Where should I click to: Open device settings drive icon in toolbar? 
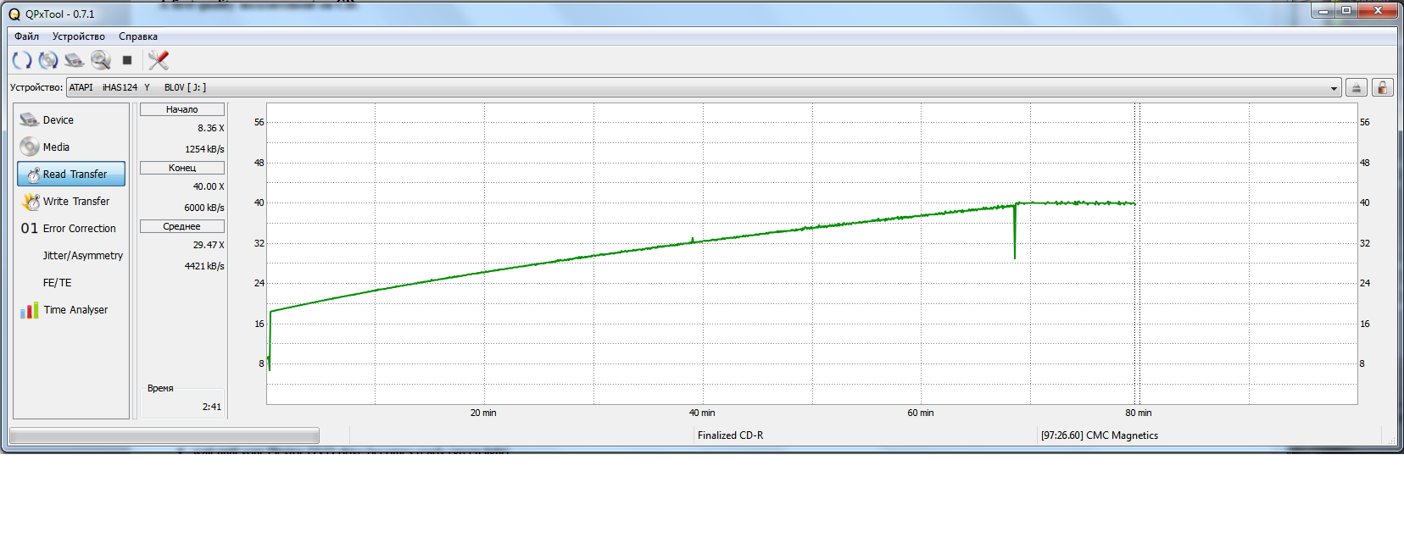point(75,60)
